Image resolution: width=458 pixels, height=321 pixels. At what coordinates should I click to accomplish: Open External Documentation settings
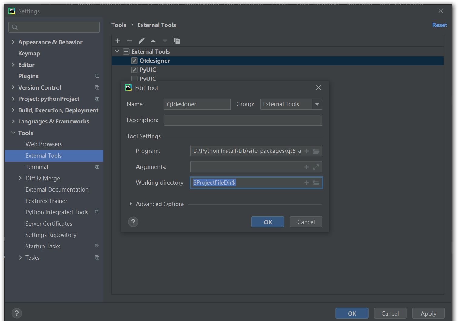tap(57, 190)
